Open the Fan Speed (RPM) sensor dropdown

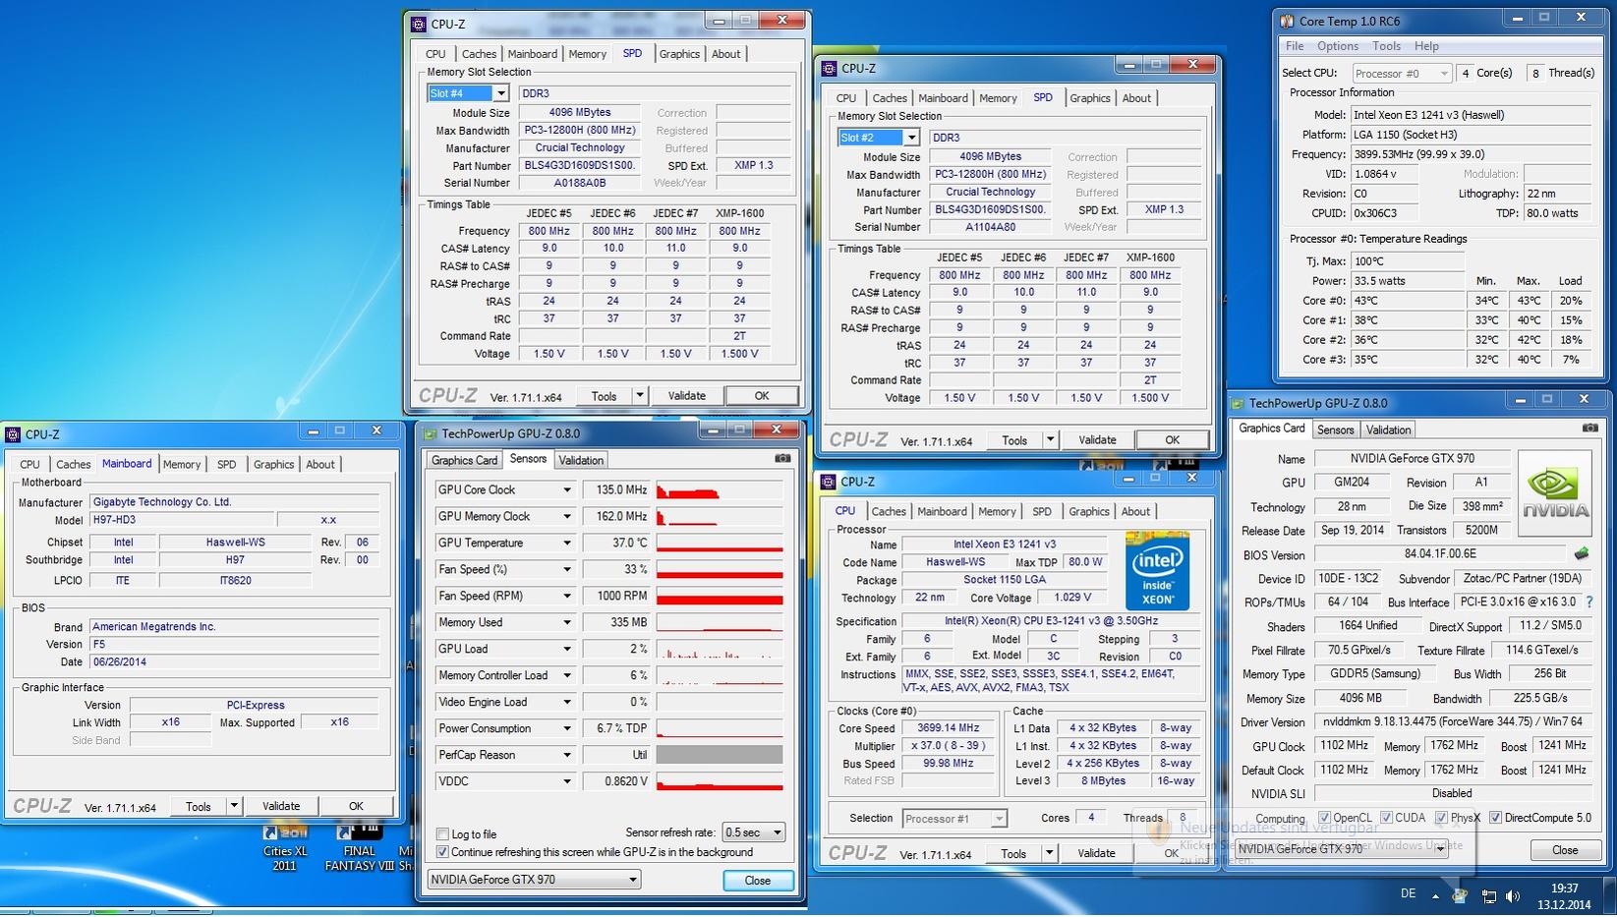click(566, 596)
